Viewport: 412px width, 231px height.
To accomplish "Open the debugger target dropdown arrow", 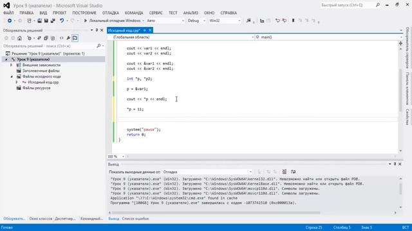I will pyautogui.click(x=143, y=21).
